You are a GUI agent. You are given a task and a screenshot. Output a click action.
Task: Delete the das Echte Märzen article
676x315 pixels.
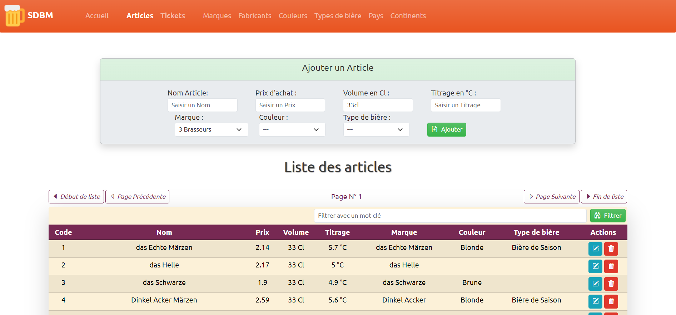611,248
